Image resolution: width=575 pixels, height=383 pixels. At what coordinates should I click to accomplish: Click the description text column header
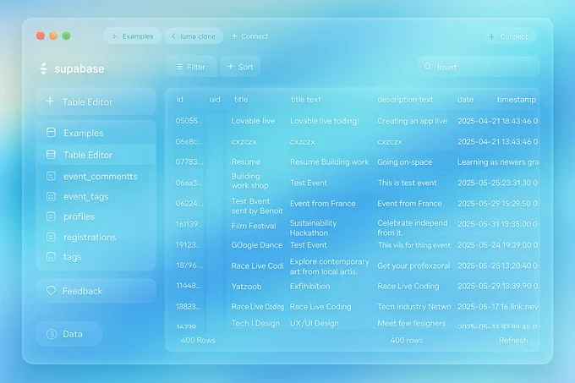(x=405, y=99)
